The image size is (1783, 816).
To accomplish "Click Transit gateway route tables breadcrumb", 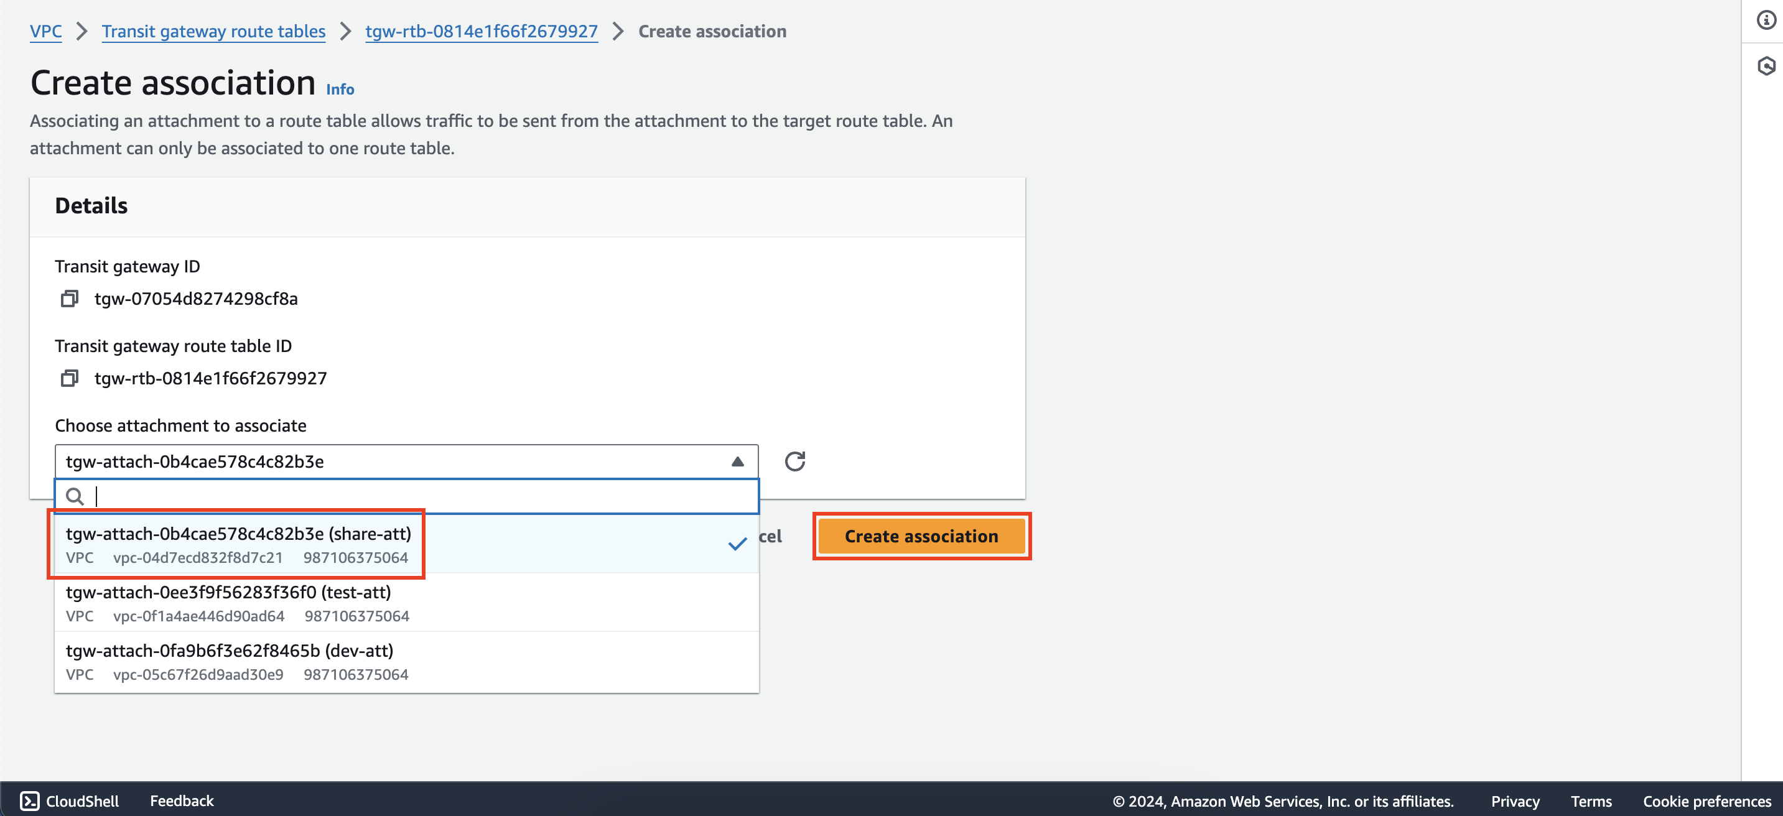I will pos(214,30).
